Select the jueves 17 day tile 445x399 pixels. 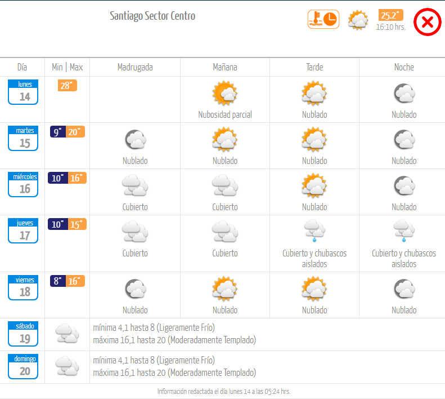click(23, 230)
